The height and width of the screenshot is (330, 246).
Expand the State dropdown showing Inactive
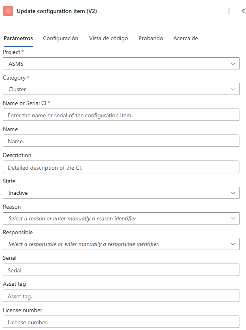(233, 193)
